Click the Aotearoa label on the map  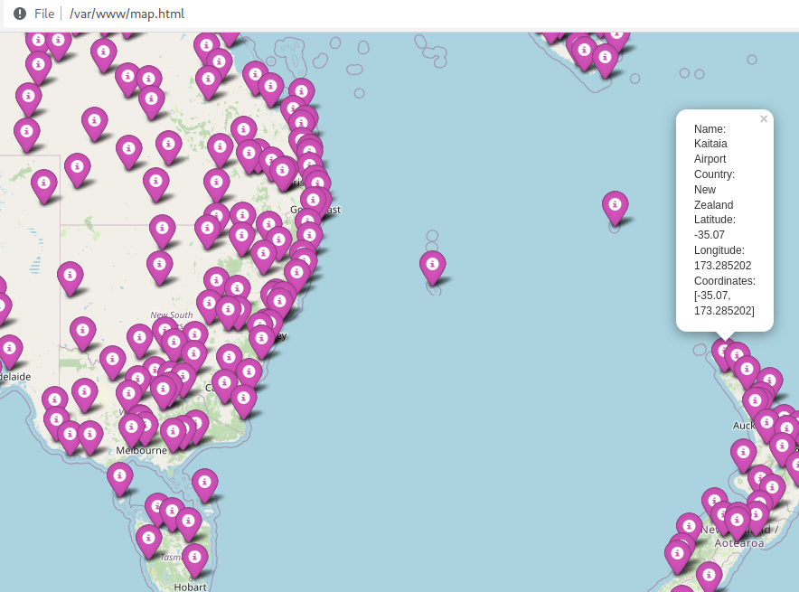pyautogui.click(x=738, y=543)
